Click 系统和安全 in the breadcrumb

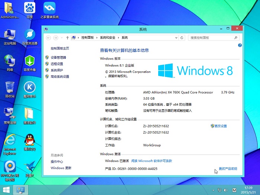pyautogui.click(x=107, y=38)
